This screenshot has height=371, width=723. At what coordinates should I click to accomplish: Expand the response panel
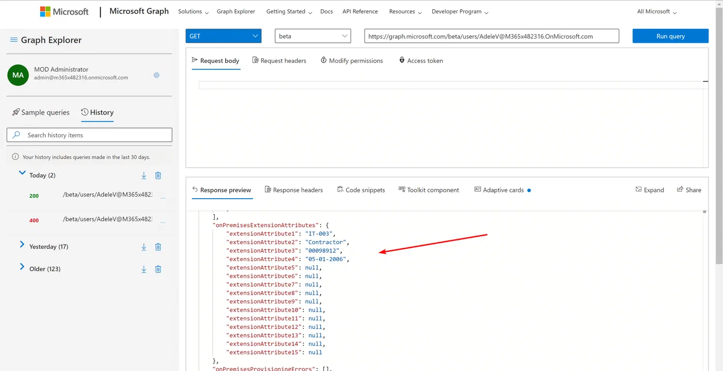(650, 190)
